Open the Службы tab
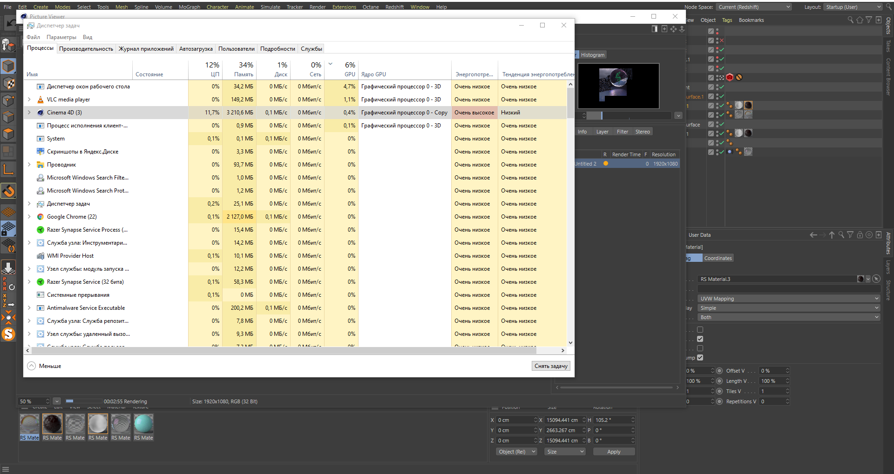 312,49
